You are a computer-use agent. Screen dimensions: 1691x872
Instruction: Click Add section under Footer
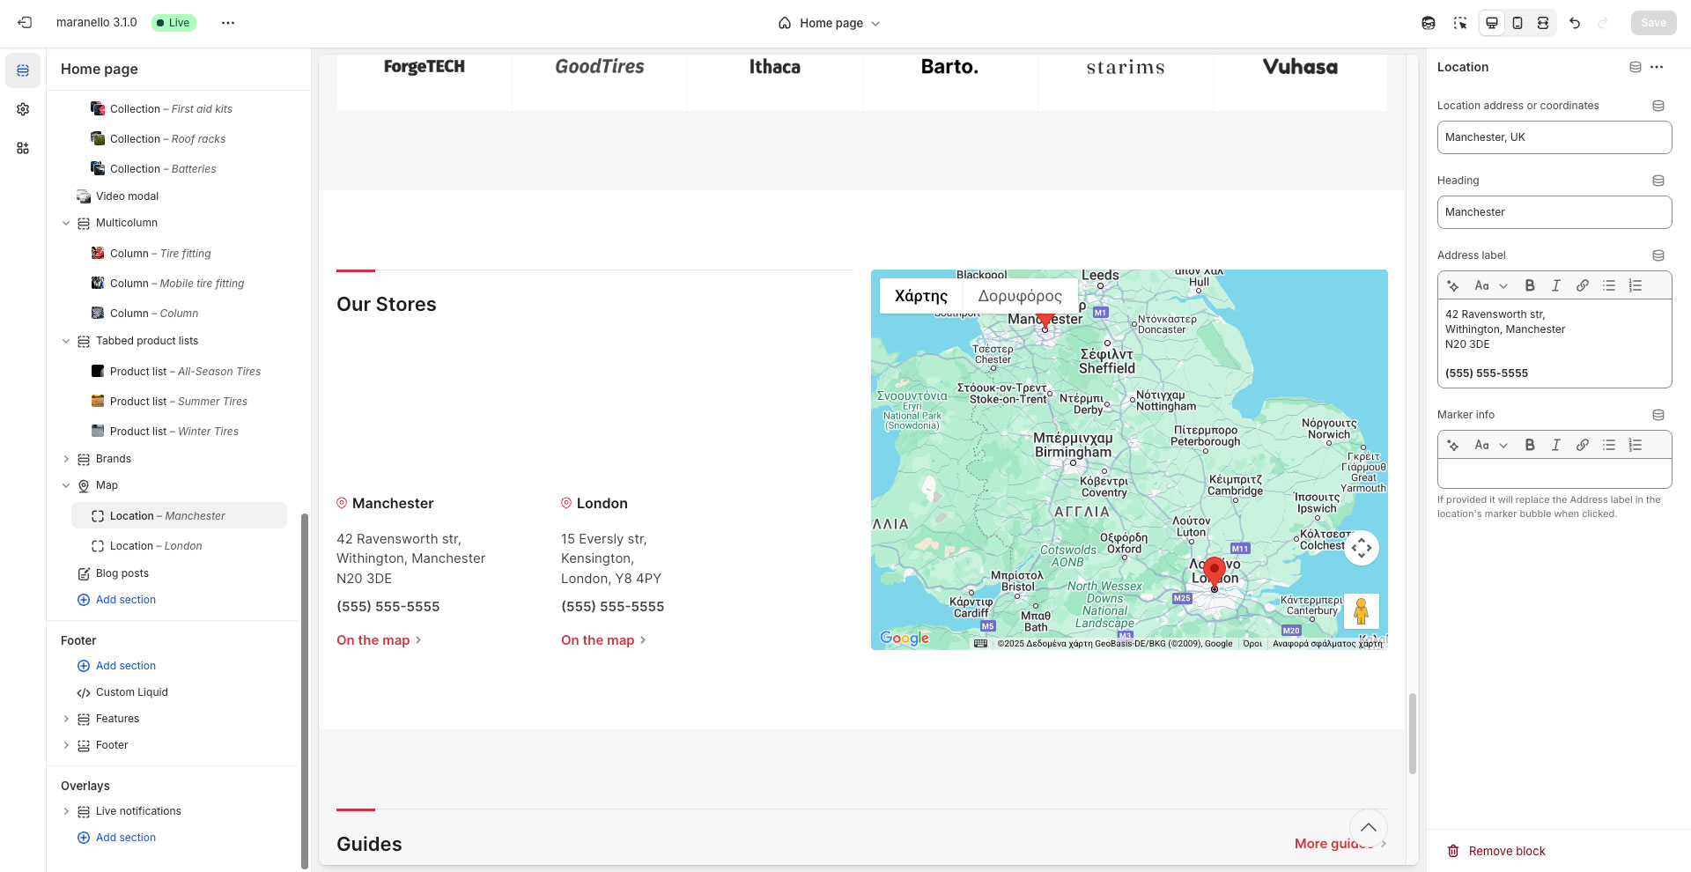[125, 666]
